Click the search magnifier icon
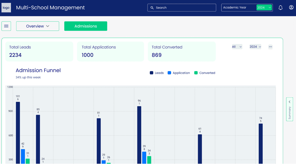The height and width of the screenshot is (166, 296). (152, 8)
